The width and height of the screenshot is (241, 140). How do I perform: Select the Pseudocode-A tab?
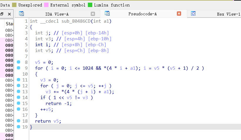(143, 14)
